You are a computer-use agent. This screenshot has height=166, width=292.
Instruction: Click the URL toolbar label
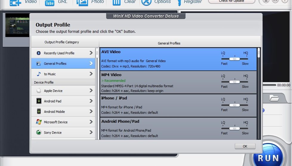click(63, 2)
